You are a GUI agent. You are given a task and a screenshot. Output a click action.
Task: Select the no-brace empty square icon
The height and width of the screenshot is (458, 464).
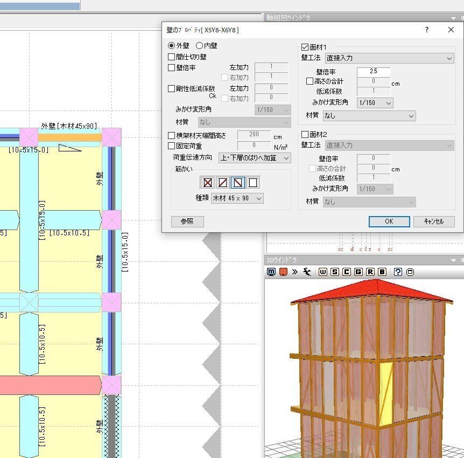point(252,183)
